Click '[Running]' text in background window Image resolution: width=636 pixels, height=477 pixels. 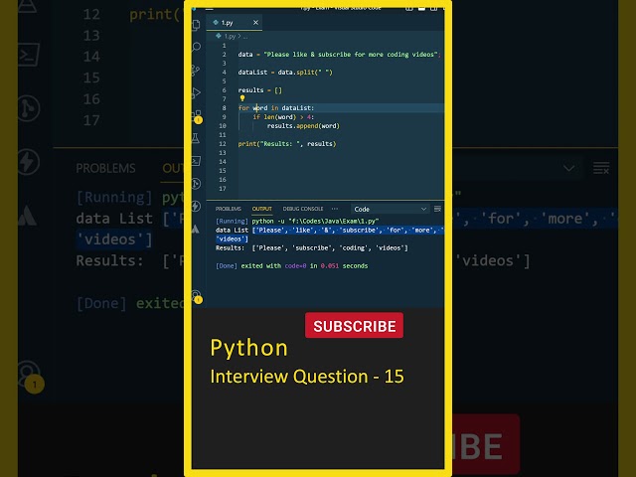[114, 197]
